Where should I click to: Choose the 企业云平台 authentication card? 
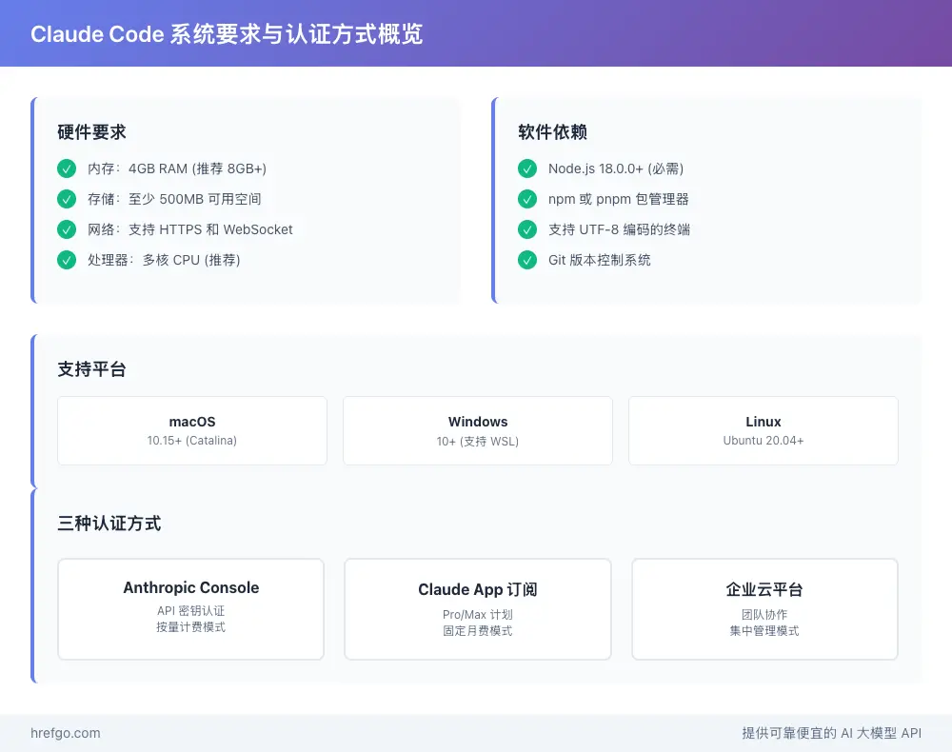(x=764, y=609)
